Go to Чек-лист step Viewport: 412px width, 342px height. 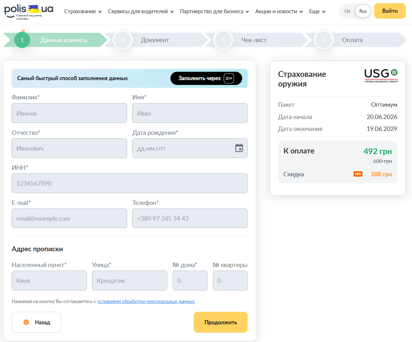point(254,40)
